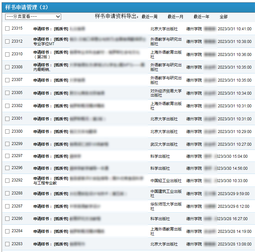Mark the checkbox for request 23305

pos(7,93)
